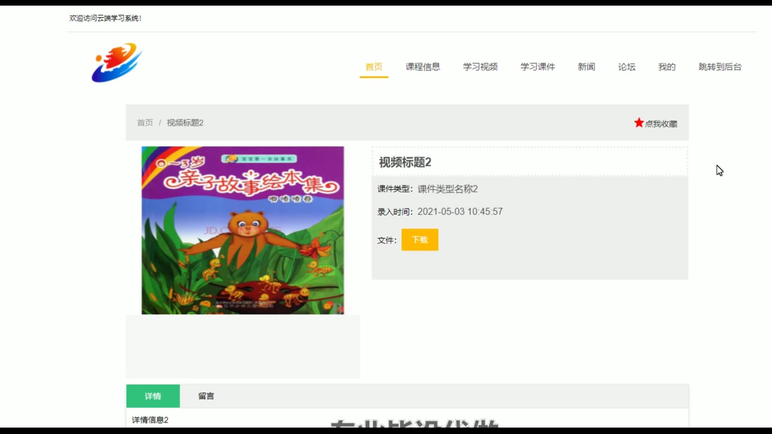Click the cloud learning system logo

(117, 63)
